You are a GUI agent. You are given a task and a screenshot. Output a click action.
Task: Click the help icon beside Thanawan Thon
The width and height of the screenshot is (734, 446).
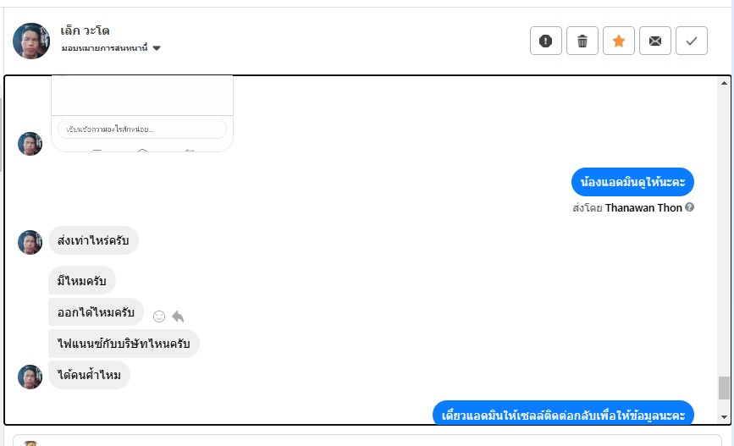[x=689, y=207]
